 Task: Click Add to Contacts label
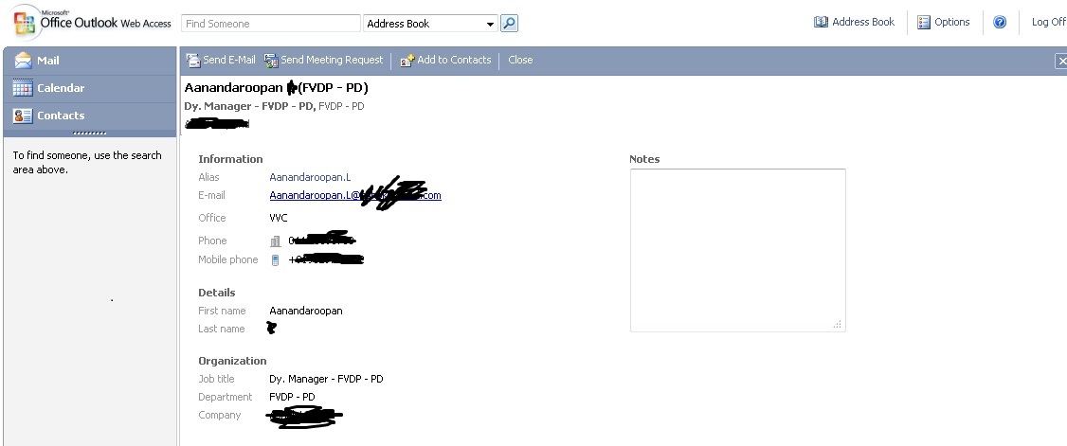point(454,60)
